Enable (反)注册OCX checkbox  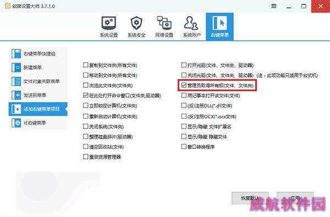pyautogui.click(x=184, y=116)
